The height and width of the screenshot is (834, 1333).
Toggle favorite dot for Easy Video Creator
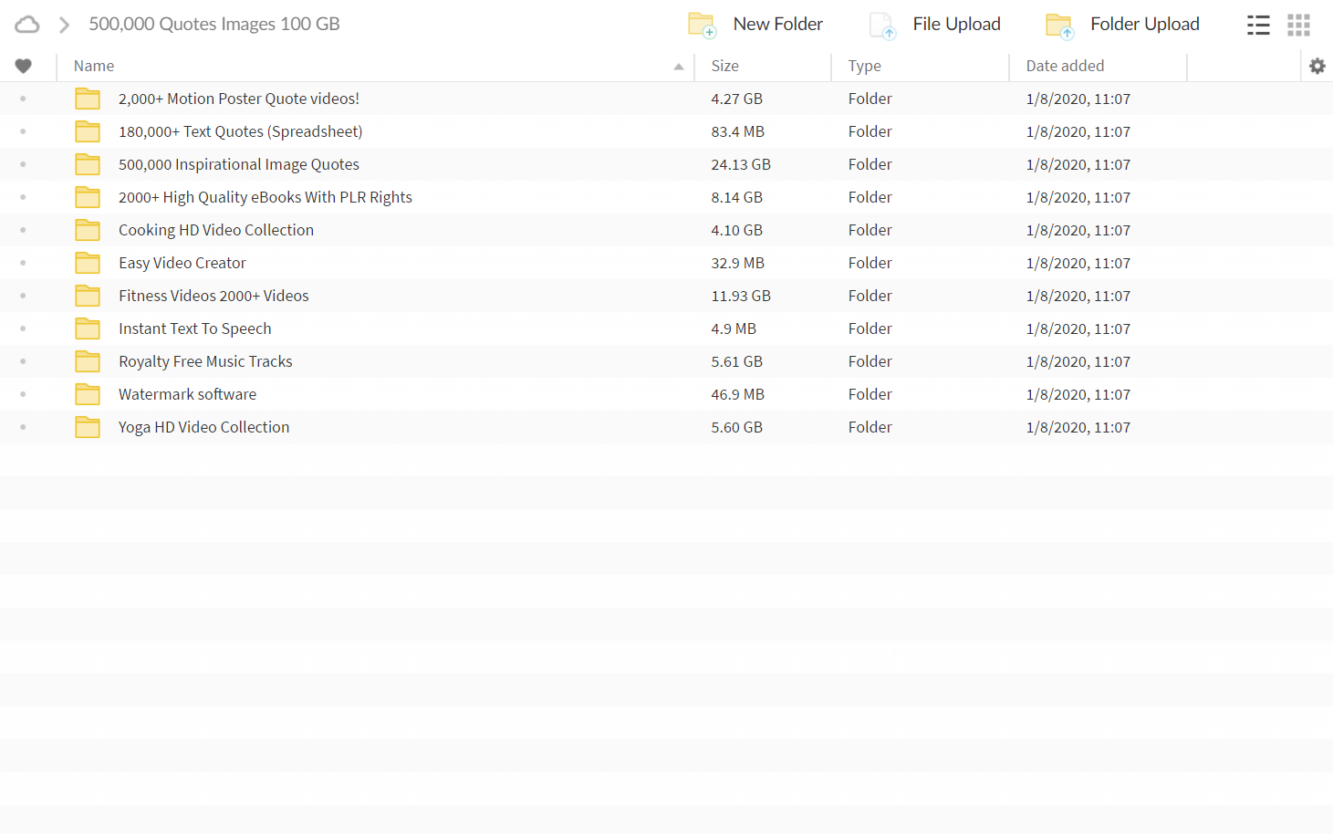click(23, 263)
